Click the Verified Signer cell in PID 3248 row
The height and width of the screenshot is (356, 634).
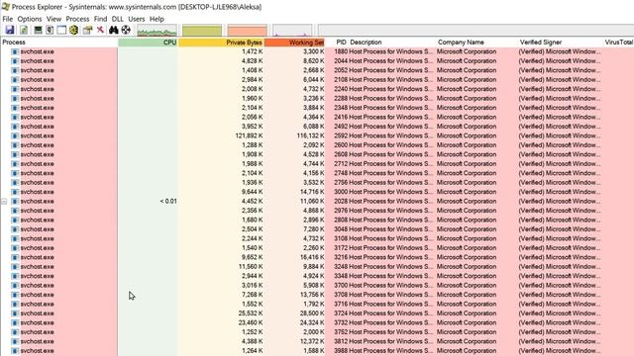(x=560, y=267)
